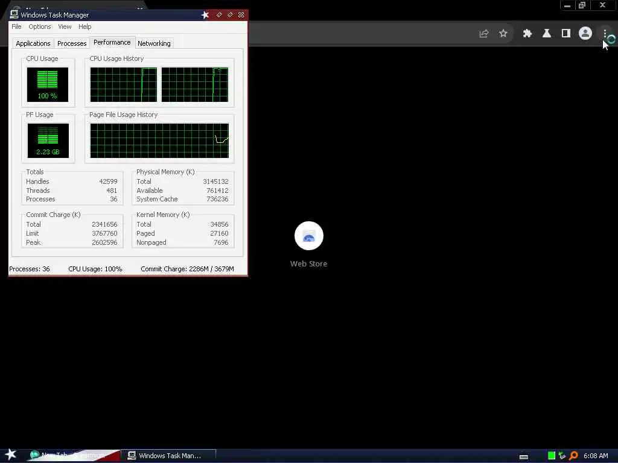The height and width of the screenshot is (463, 618).
Task: Open the browser Extensions puzzle icon
Action: point(527,34)
